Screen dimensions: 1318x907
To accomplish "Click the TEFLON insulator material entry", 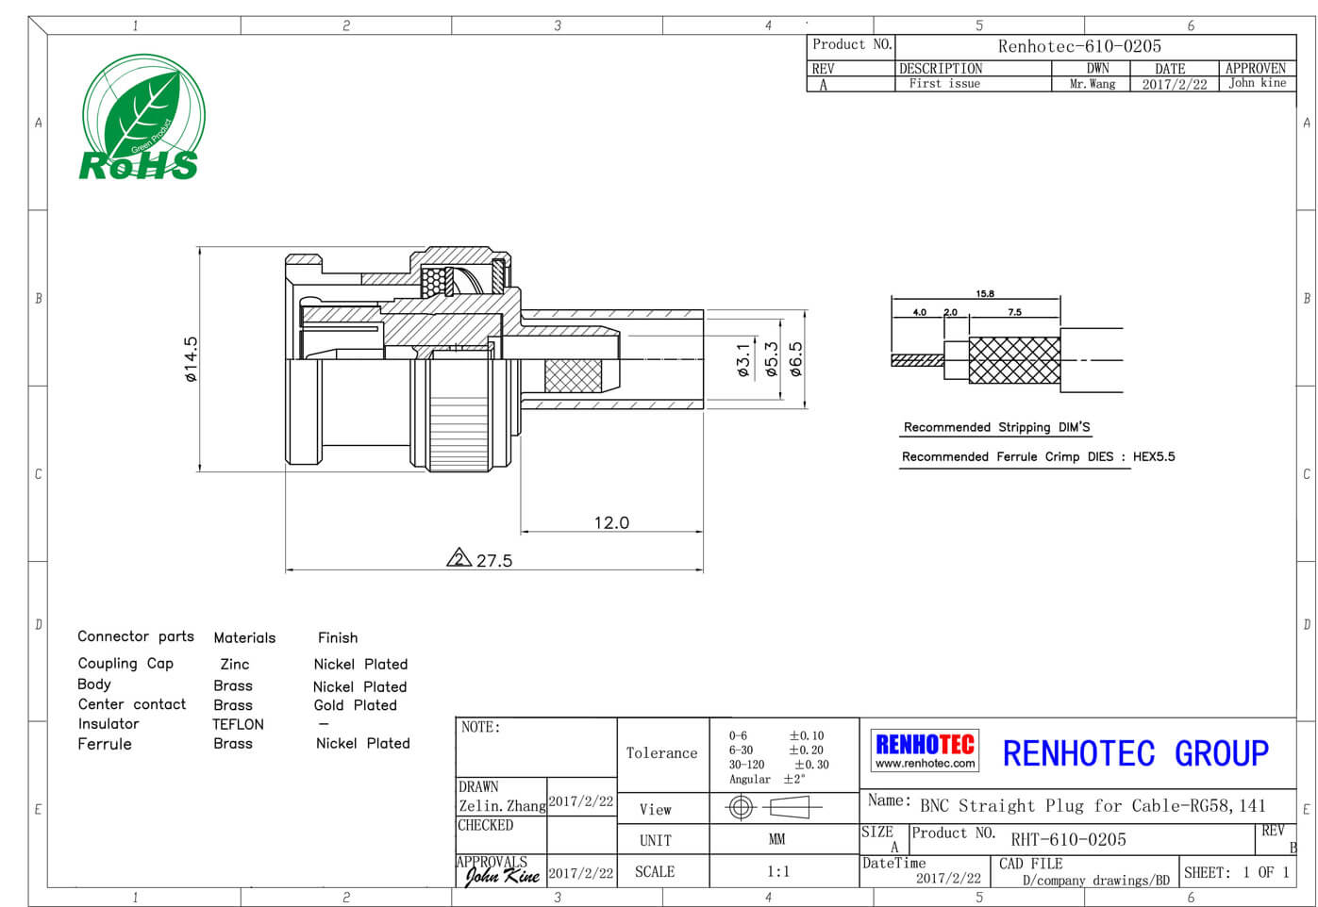I will [238, 724].
